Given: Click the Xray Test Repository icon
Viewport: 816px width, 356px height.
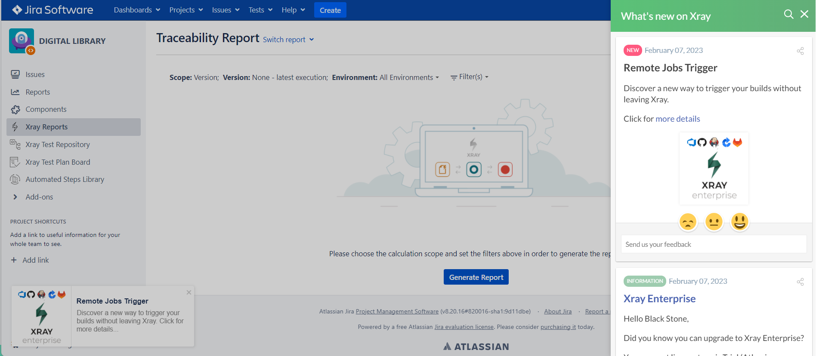Looking at the screenshot, I should pos(15,144).
